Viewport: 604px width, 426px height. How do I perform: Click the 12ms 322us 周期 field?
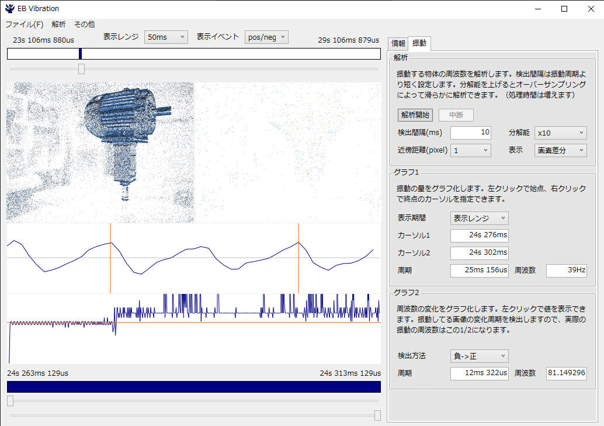point(479,373)
